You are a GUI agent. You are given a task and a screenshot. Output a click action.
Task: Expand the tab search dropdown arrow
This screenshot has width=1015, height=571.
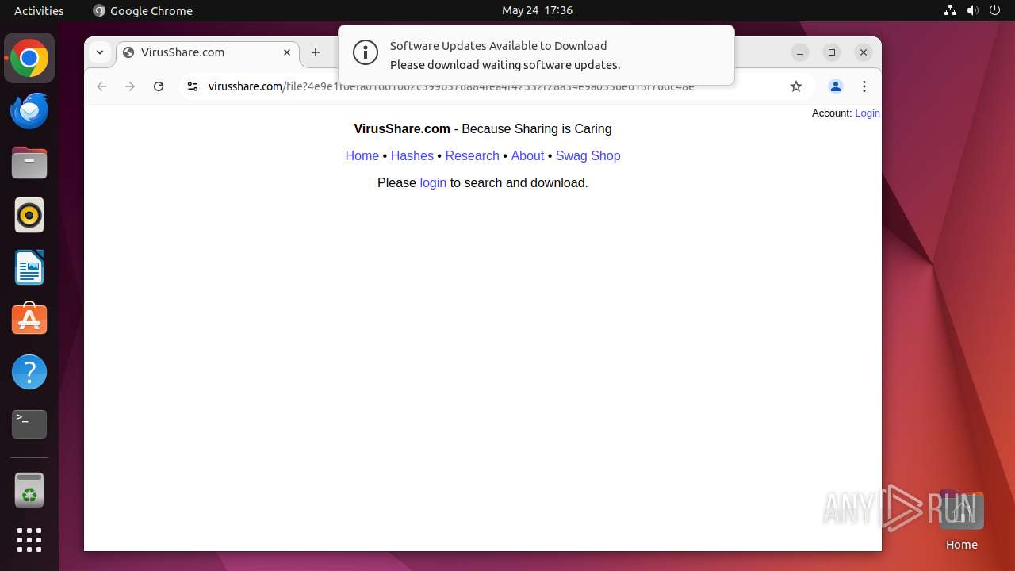[100, 52]
